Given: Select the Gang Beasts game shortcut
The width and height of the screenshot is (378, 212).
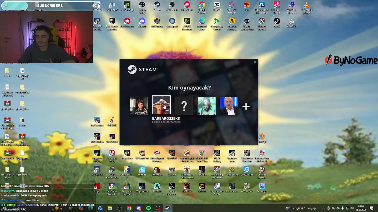Looking at the screenshot, I should click(232, 172).
